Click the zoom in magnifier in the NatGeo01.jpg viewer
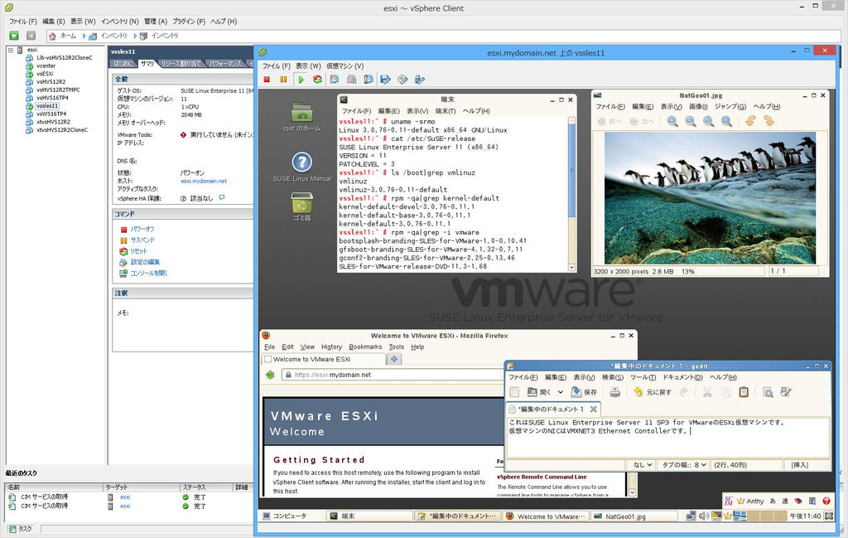This screenshot has height=538, width=848. click(672, 121)
